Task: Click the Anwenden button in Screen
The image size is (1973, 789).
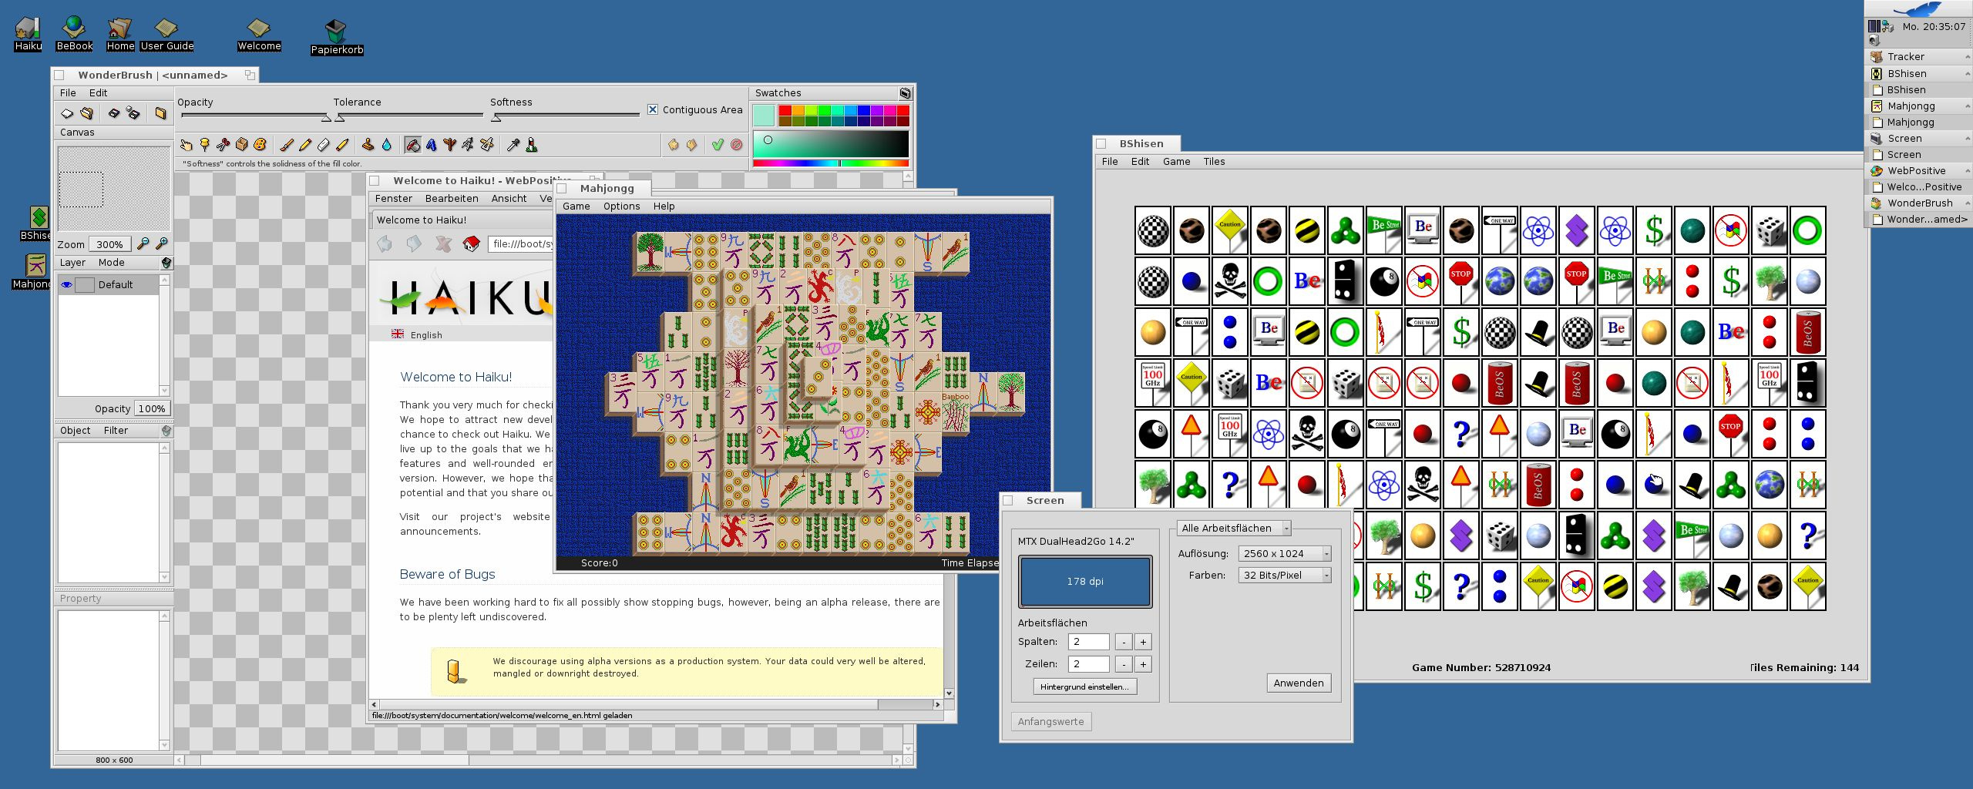Action: (1299, 683)
